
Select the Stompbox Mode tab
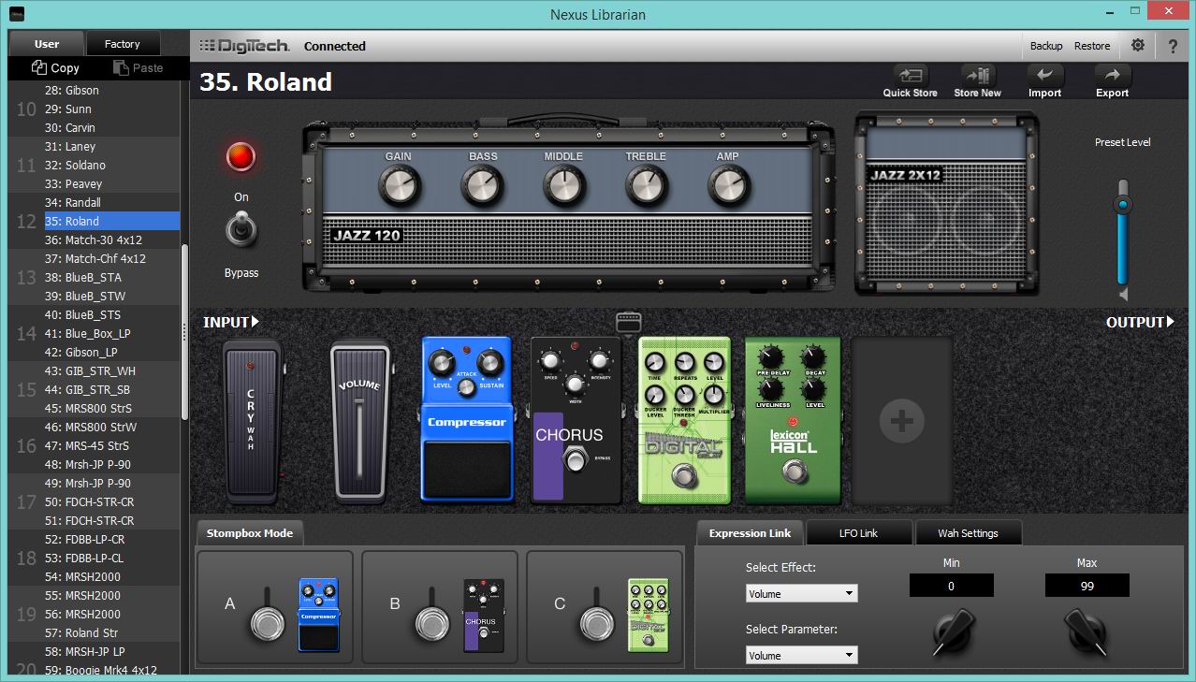point(250,533)
